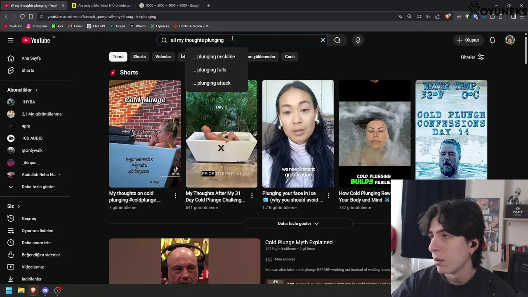
Task: Open the YouTube hamburger guide menu
Action: tap(11, 40)
